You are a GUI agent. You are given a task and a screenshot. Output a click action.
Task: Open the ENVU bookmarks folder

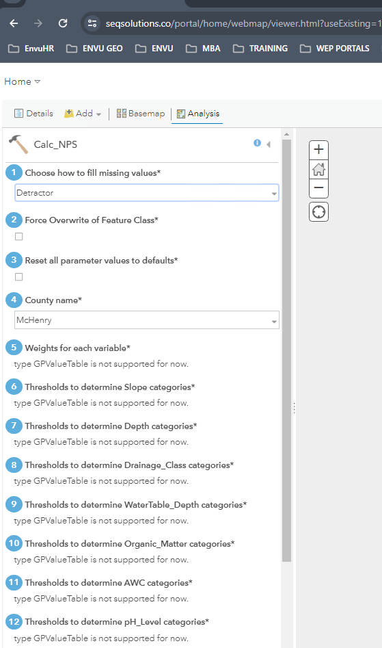point(154,49)
